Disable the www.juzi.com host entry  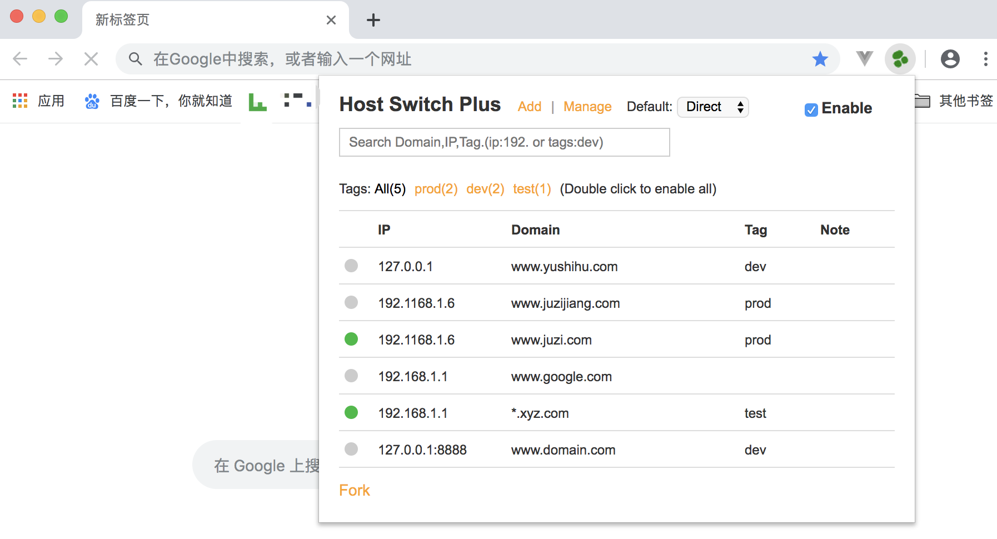click(x=351, y=339)
